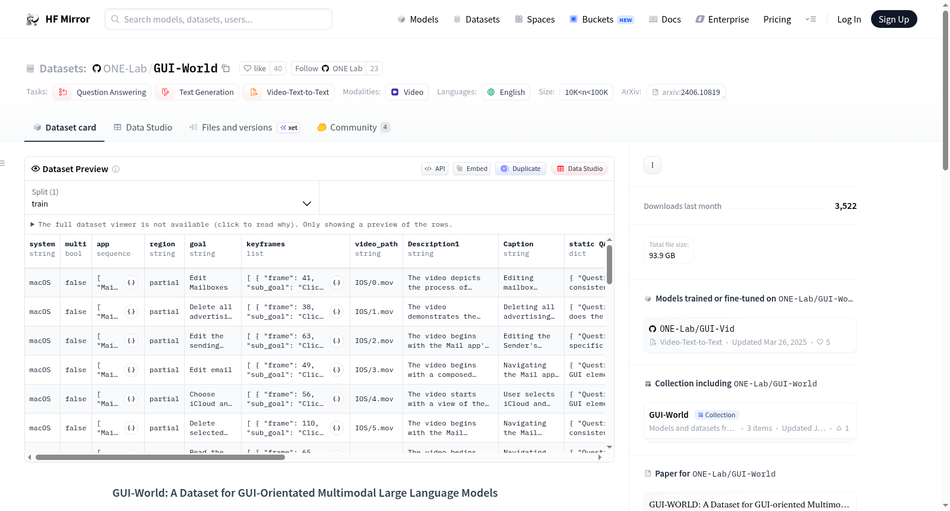The width and height of the screenshot is (950, 511).
Task: Click the API button in preview header
Action: coord(435,169)
